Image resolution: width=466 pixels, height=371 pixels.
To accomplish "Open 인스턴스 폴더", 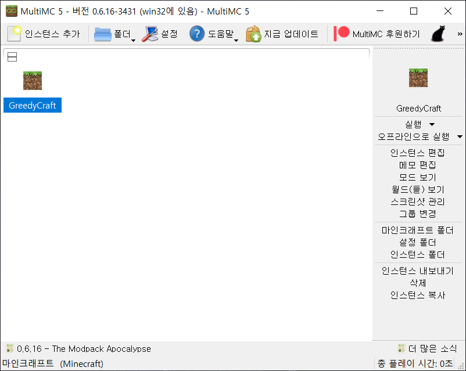I will [418, 254].
